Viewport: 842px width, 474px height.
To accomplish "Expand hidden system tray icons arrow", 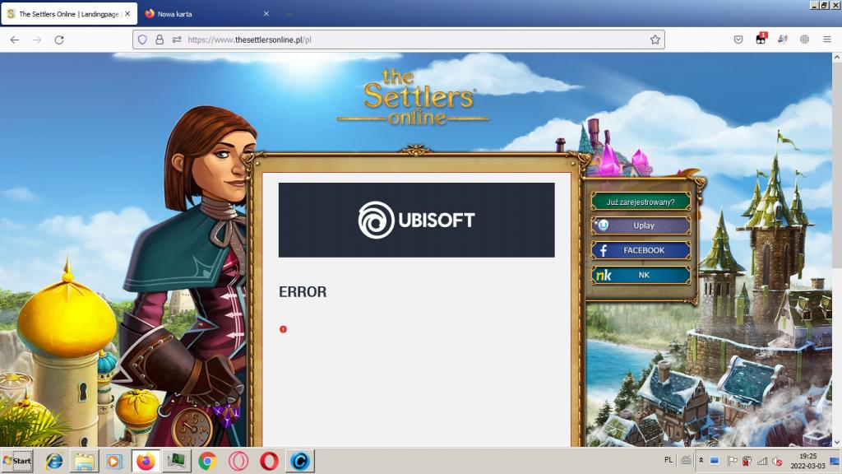I will tap(701, 461).
